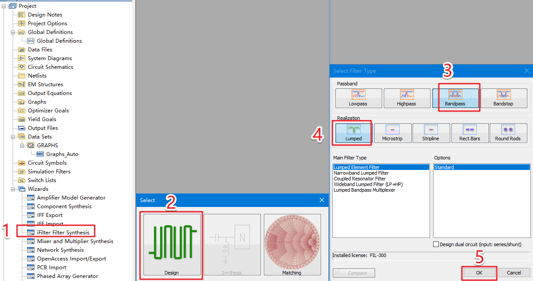Click the Design Notes icon in project tree
533x281 pixels.
[21, 15]
